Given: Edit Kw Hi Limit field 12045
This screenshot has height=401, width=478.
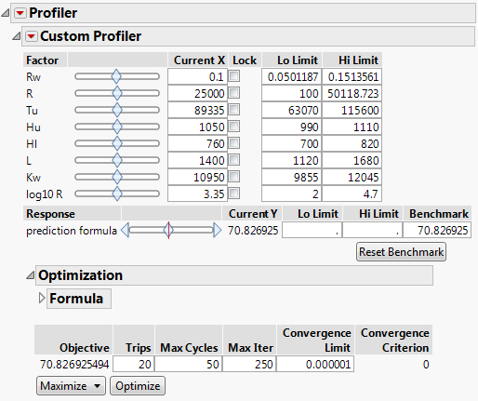Looking at the screenshot, I should pyautogui.click(x=352, y=177).
